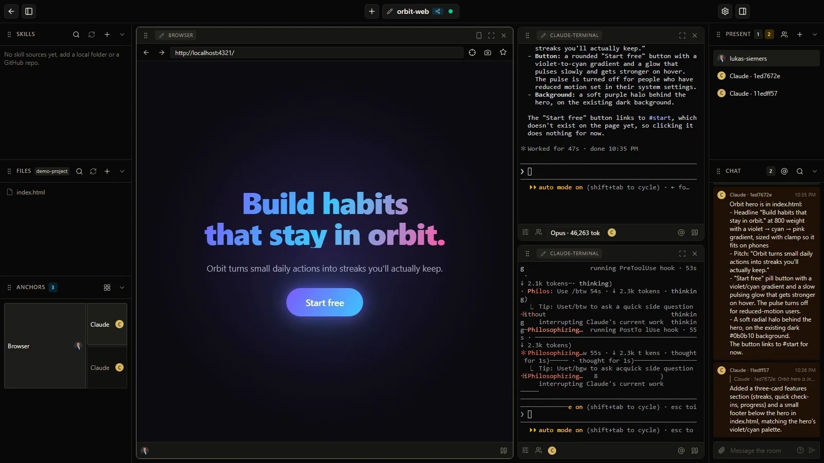The width and height of the screenshot is (824, 463).
Task: Go back with the top-left arrow button
Action: pyautogui.click(x=11, y=11)
